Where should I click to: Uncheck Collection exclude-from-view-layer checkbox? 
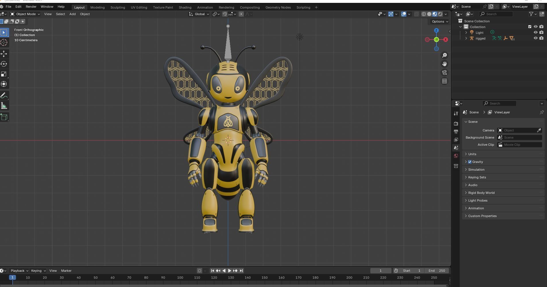tap(530, 27)
